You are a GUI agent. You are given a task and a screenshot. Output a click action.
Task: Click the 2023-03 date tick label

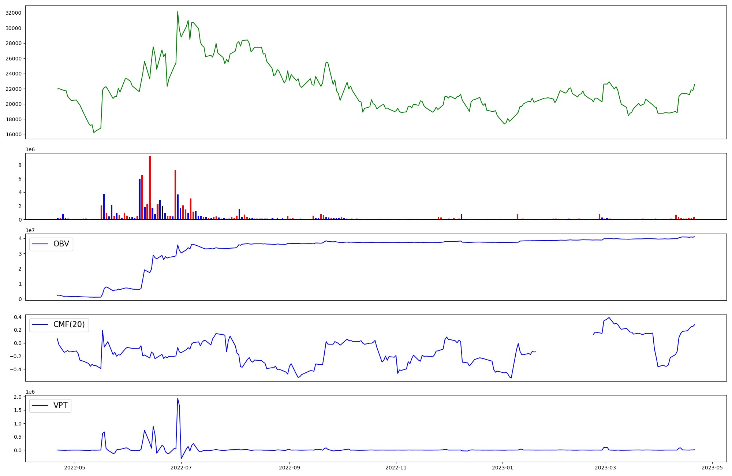pos(606,467)
